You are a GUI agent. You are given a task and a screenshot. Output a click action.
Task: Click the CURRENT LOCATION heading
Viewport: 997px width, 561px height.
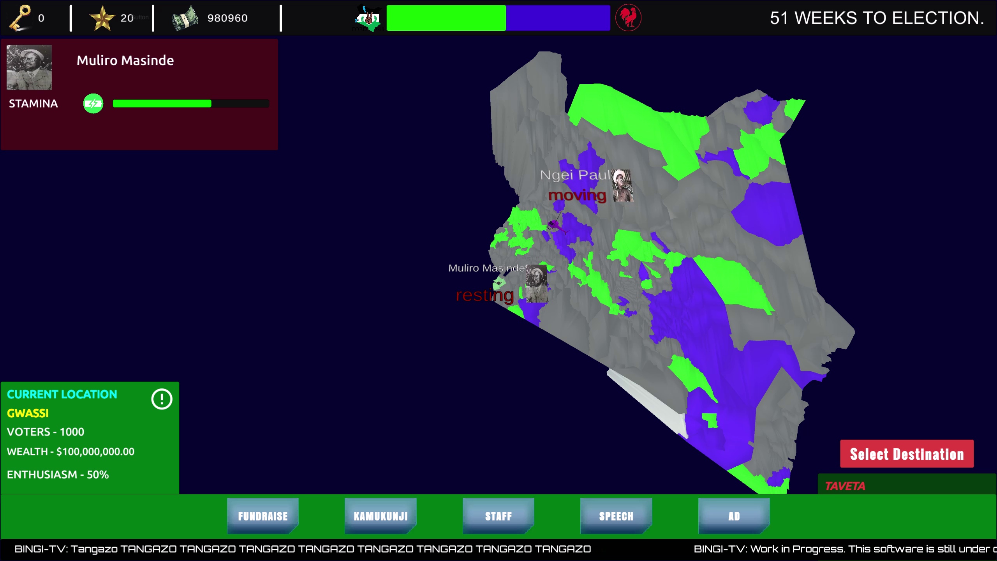pos(62,394)
